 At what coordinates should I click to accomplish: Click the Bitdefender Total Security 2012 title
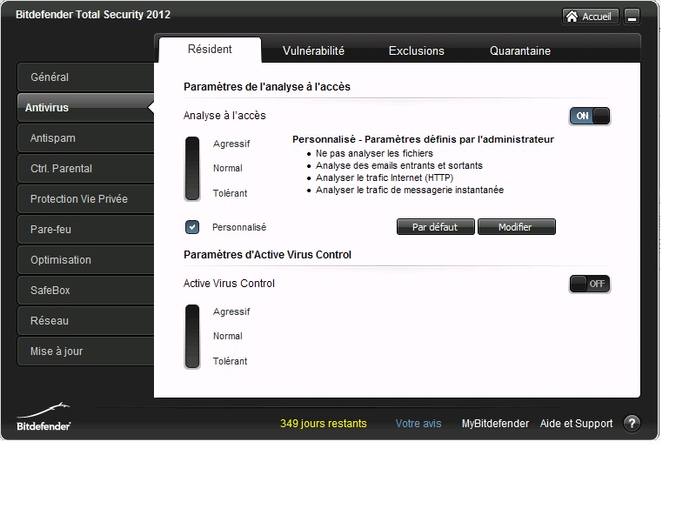coord(93,15)
